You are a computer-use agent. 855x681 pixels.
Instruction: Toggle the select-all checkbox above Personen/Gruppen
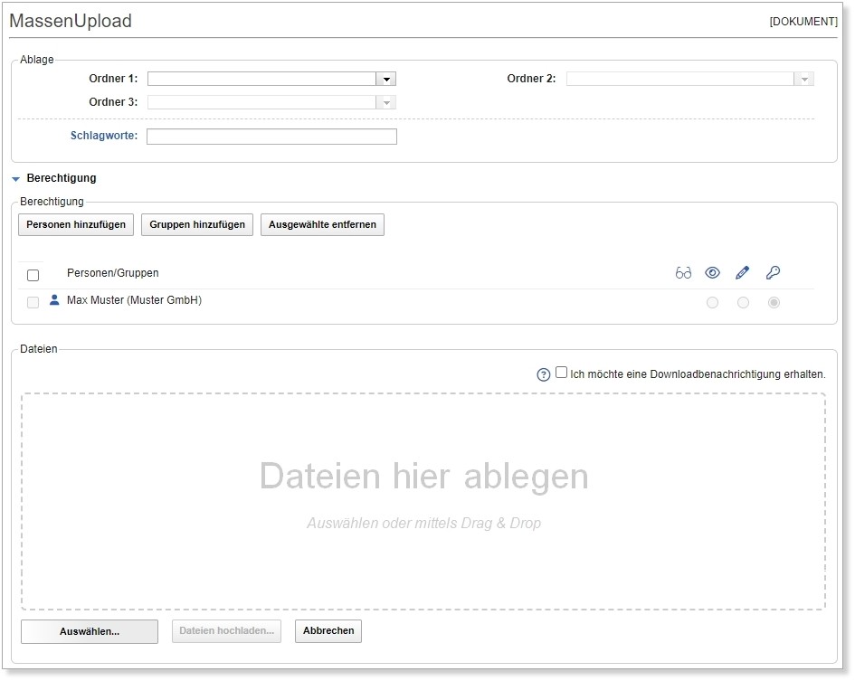point(34,273)
